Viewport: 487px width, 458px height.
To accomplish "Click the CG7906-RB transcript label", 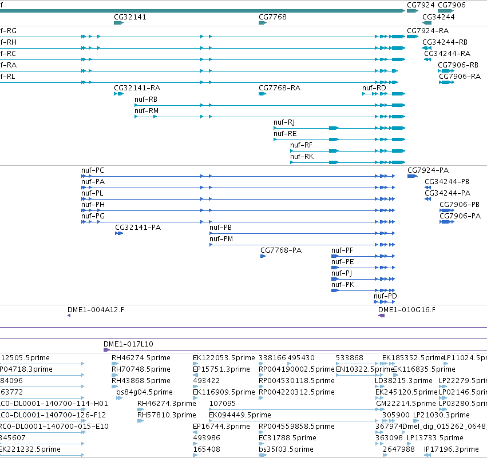I will tap(458, 66).
